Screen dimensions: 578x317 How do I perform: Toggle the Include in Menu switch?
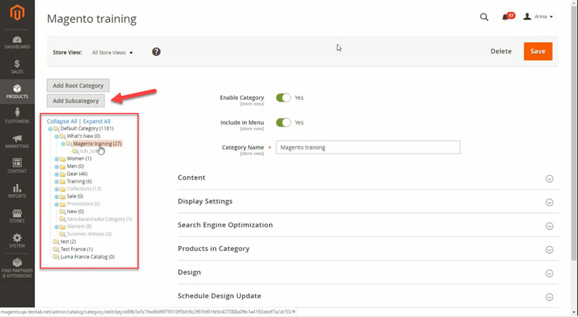[x=283, y=123]
